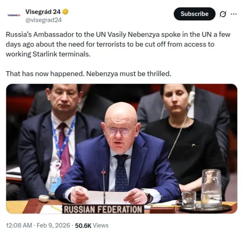Open the Grok explain-post icon
Screen dimensions: 243x232
tap(223, 14)
